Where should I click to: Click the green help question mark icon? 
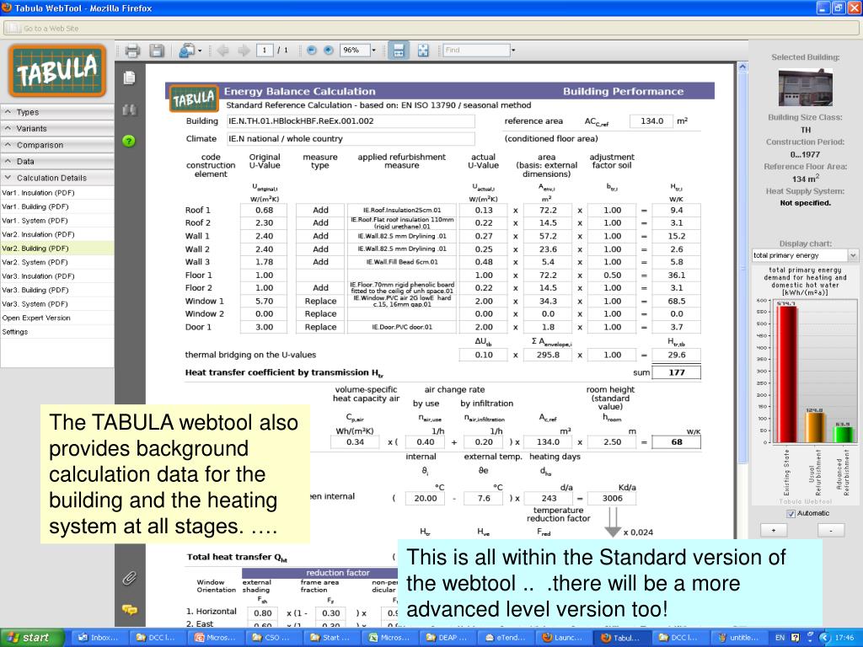(129, 141)
